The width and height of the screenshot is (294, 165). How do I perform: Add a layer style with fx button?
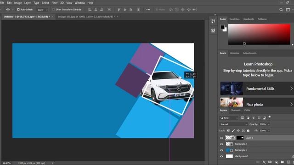point(264,162)
